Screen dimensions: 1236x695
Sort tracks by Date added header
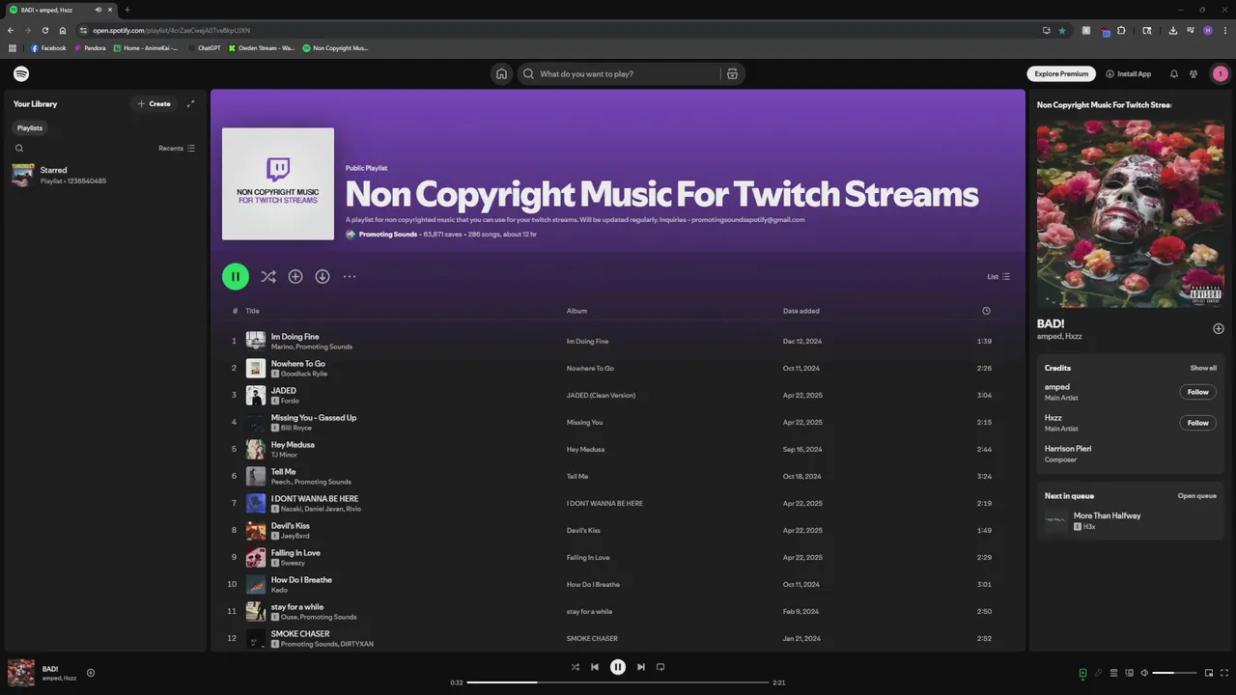(x=801, y=311)
